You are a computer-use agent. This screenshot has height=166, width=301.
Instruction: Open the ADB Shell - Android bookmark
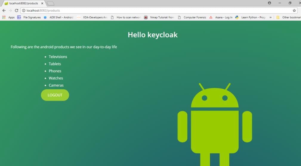(x=58, y=18)
